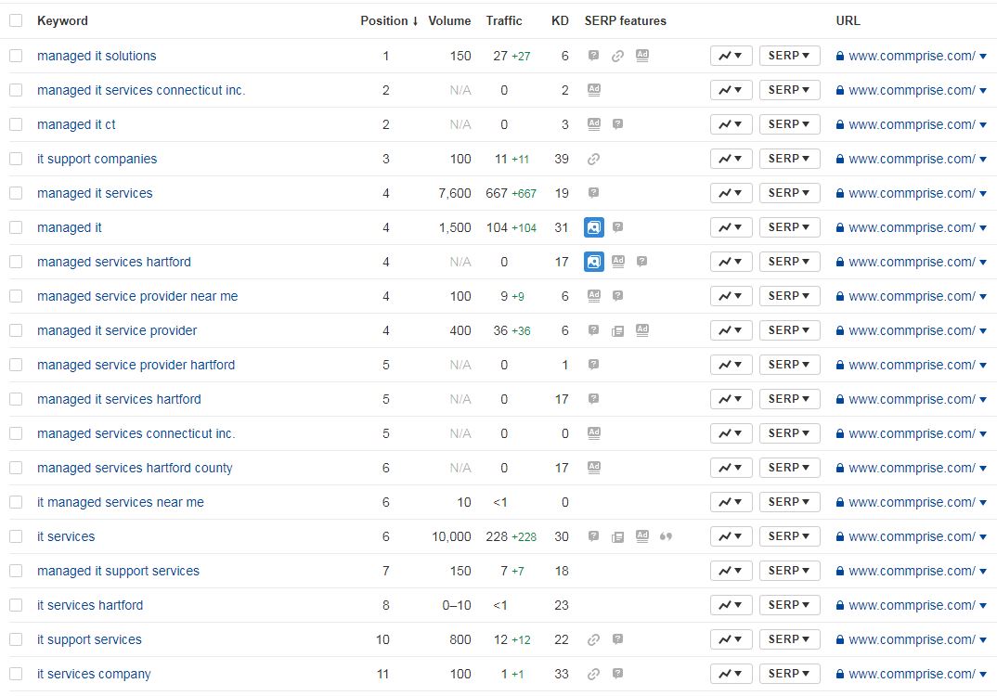
Task: Open the "managed service provider near me" keyword link
Action: (137, 296)
